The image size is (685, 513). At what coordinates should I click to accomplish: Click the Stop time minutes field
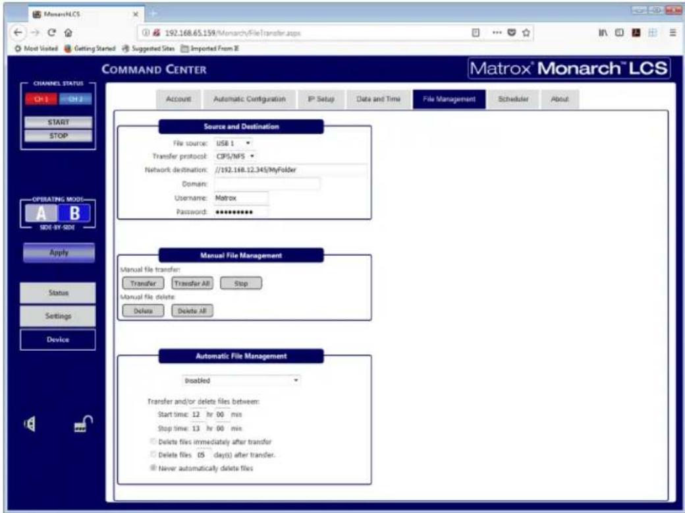(x=221, y=428)
